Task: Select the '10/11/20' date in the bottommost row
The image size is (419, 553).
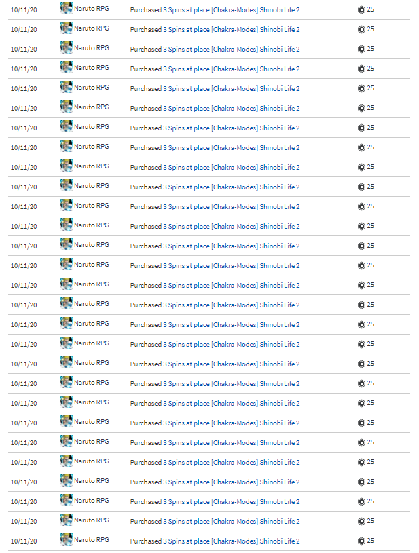Action: point(24,541)
